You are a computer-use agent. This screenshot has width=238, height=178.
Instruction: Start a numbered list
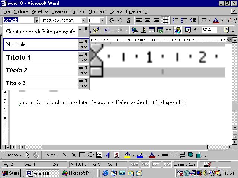(x=176, y=20)
